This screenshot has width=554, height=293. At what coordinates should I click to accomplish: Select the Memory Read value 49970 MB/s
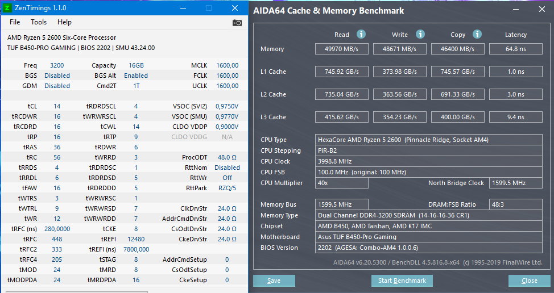[342, 49]
